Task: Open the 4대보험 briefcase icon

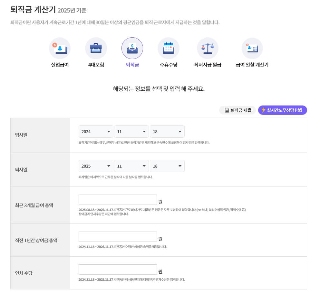Action: [x=96, y=48]
